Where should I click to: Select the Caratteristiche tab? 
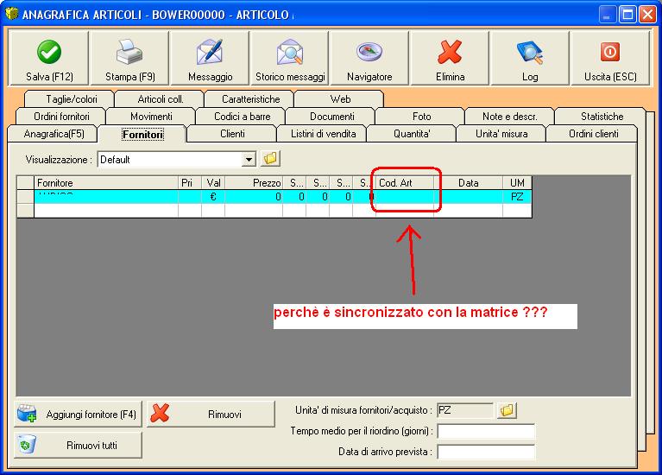coord(251,99)
